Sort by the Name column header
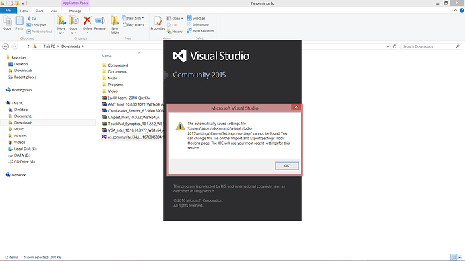 pos(106,56)
